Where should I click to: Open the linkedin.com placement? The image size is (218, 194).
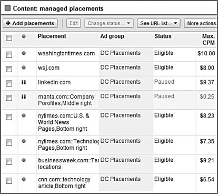(54, 82)
